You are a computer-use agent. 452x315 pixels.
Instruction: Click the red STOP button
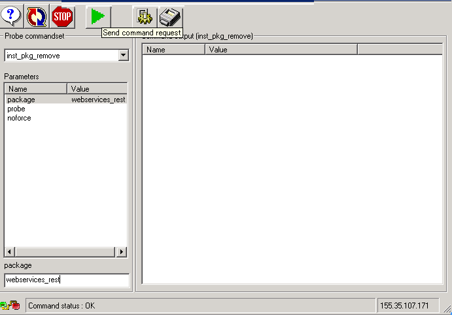(62, 16)
